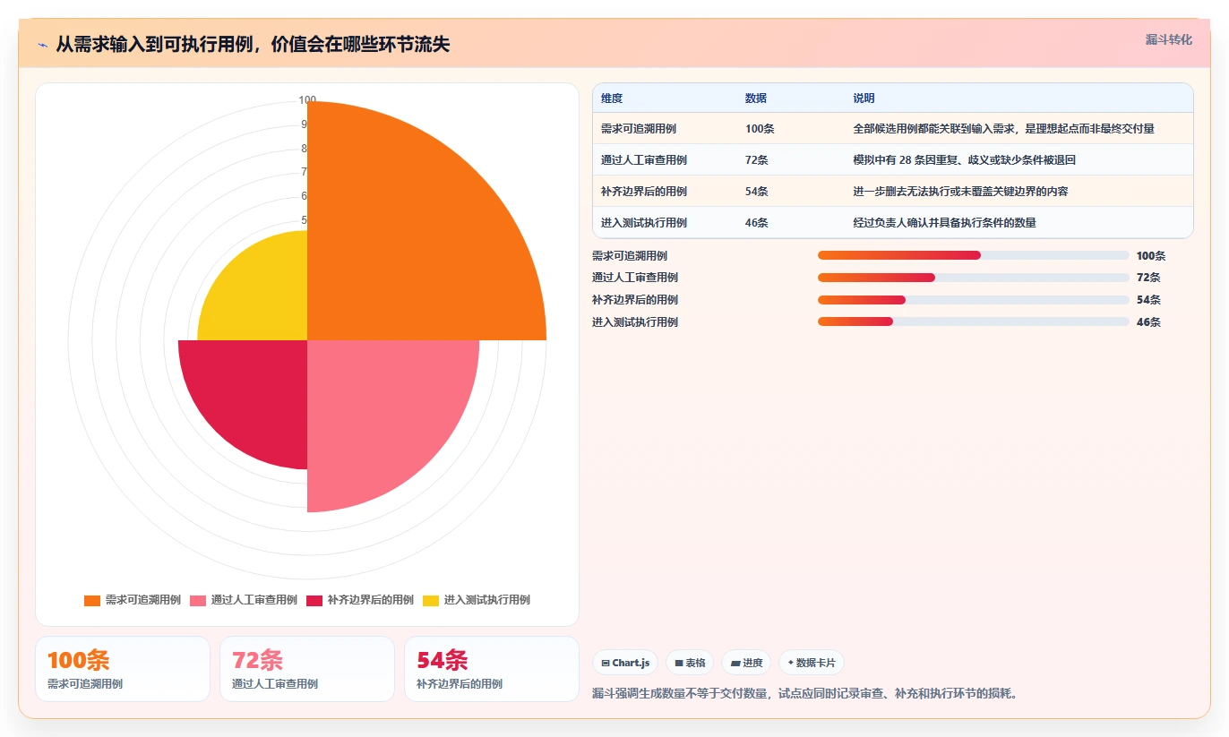This screenshot has height=737, width=1229.
Task: Toggle the 需求可追溯用例 legend entry
Action: click(x=133, y=600)
